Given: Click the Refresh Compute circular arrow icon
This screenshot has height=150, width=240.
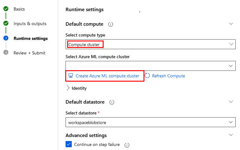Looking at the screenshot, I should click(147, 76).
